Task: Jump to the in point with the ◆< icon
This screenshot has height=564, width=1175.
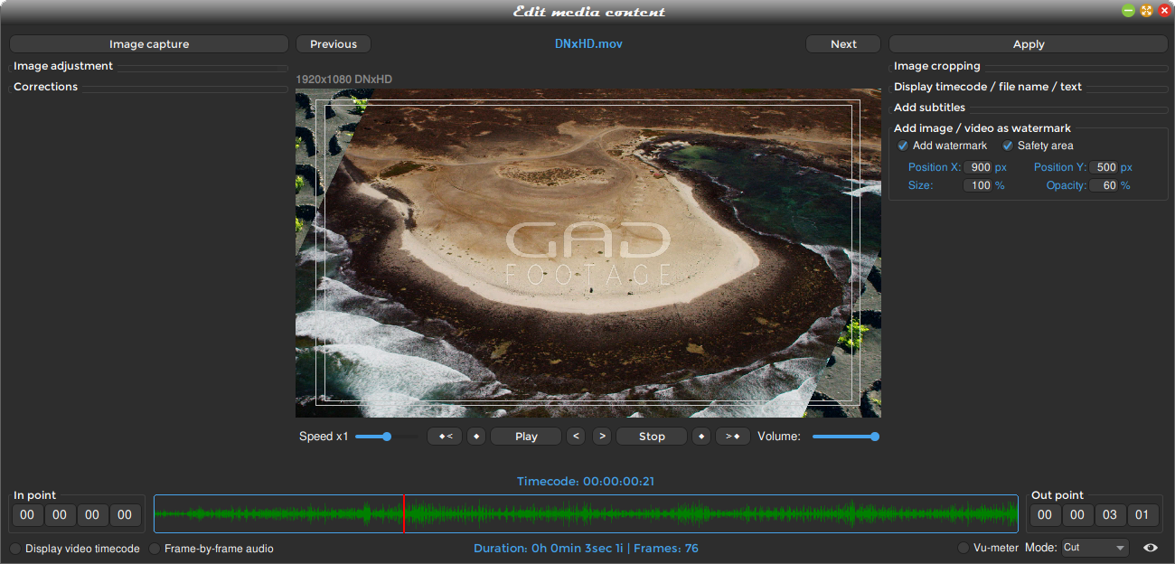Action: pyautogui.click(x=444, y=436)
